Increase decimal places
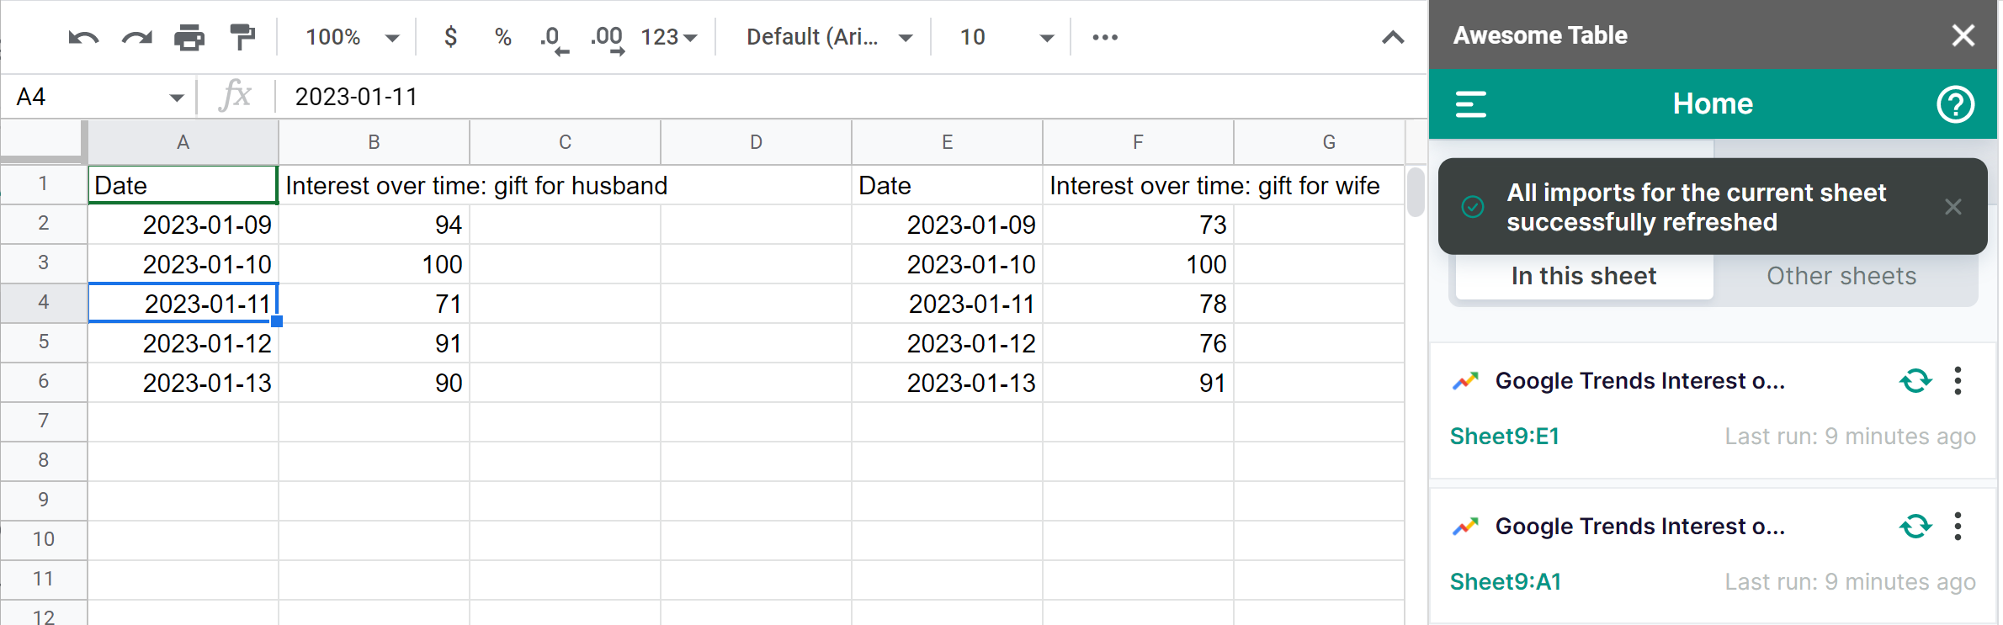 point(607,38)
